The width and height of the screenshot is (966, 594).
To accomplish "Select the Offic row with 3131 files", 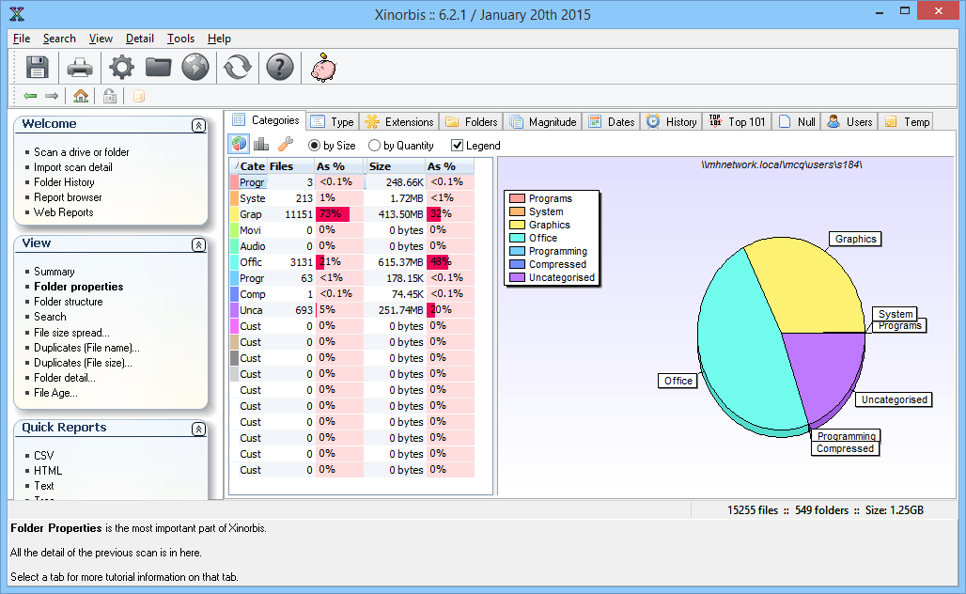I will [351, 262].
